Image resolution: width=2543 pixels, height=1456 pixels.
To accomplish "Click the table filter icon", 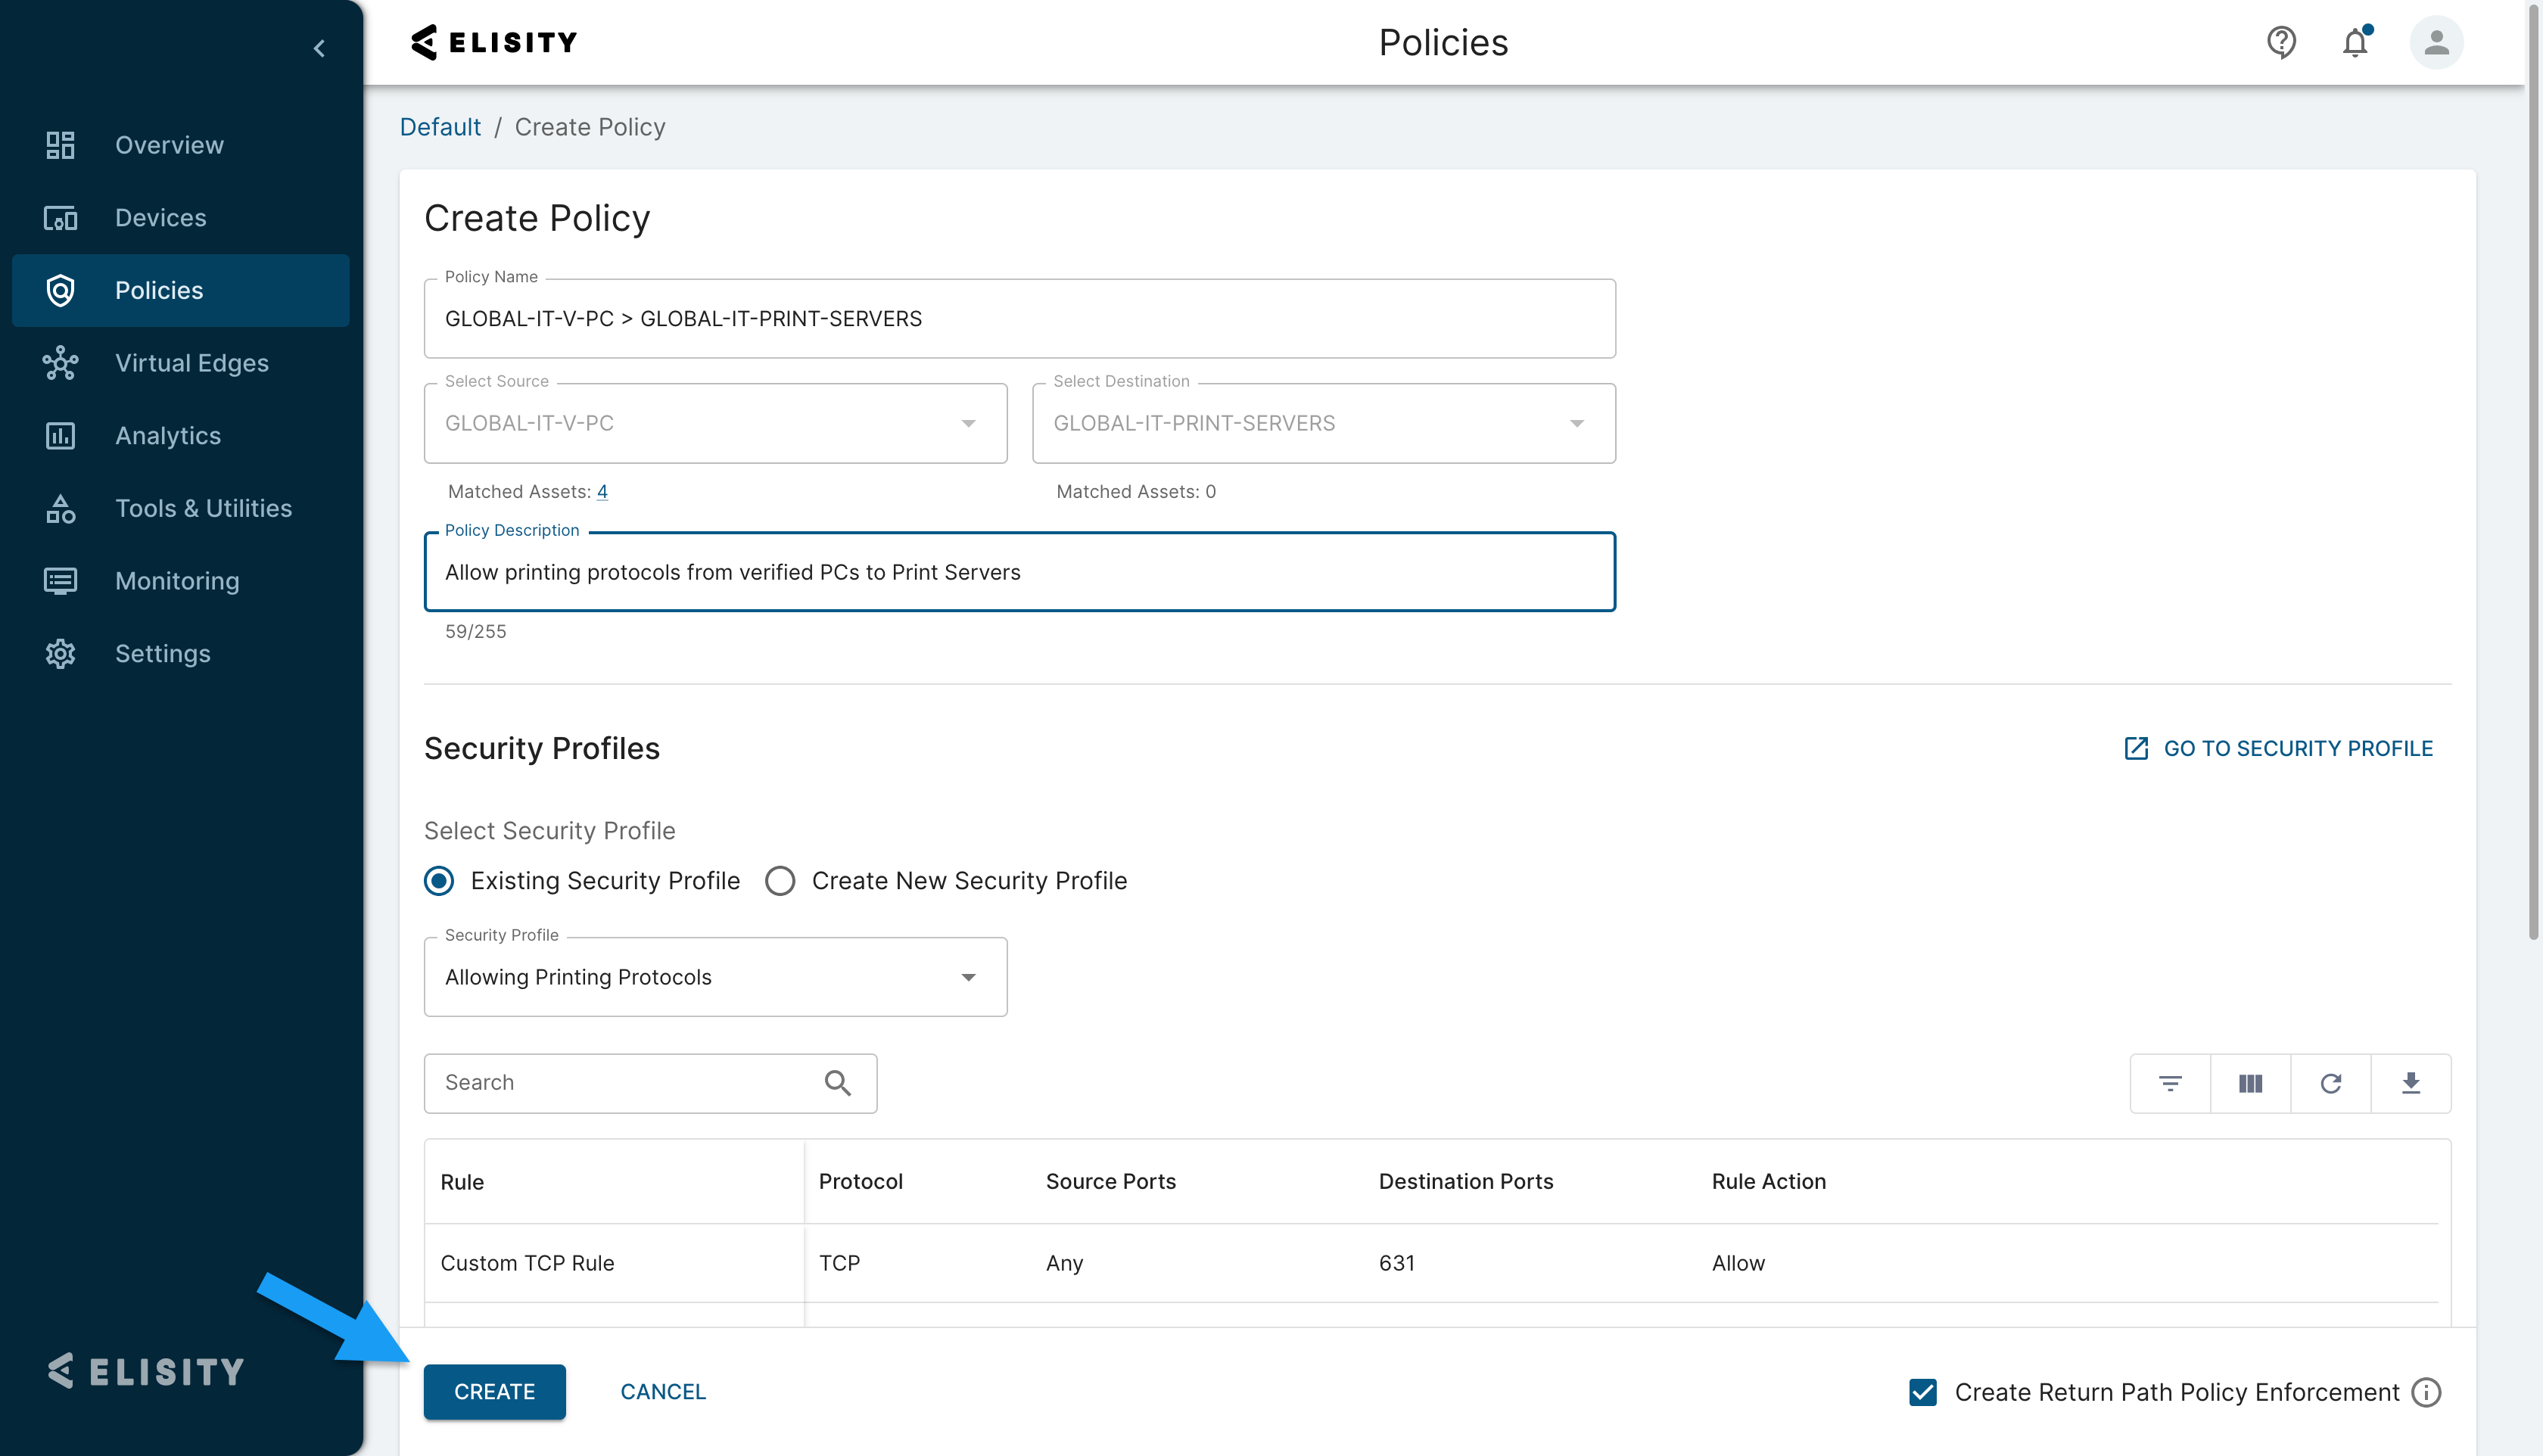I will [x=2170, y=1083].
